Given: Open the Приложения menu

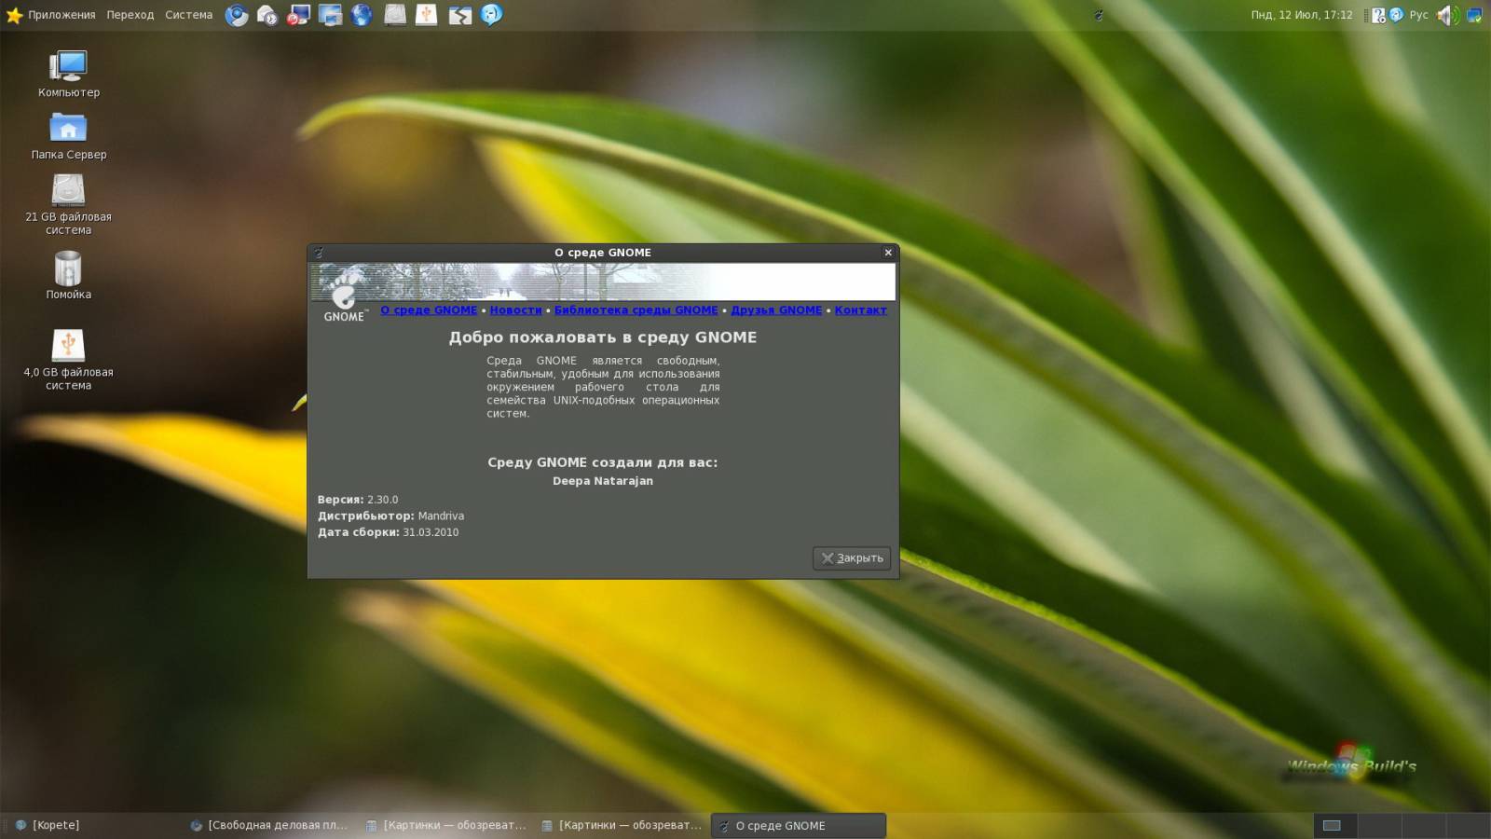Looking at the screenshot, I should [x=62, y=15].
